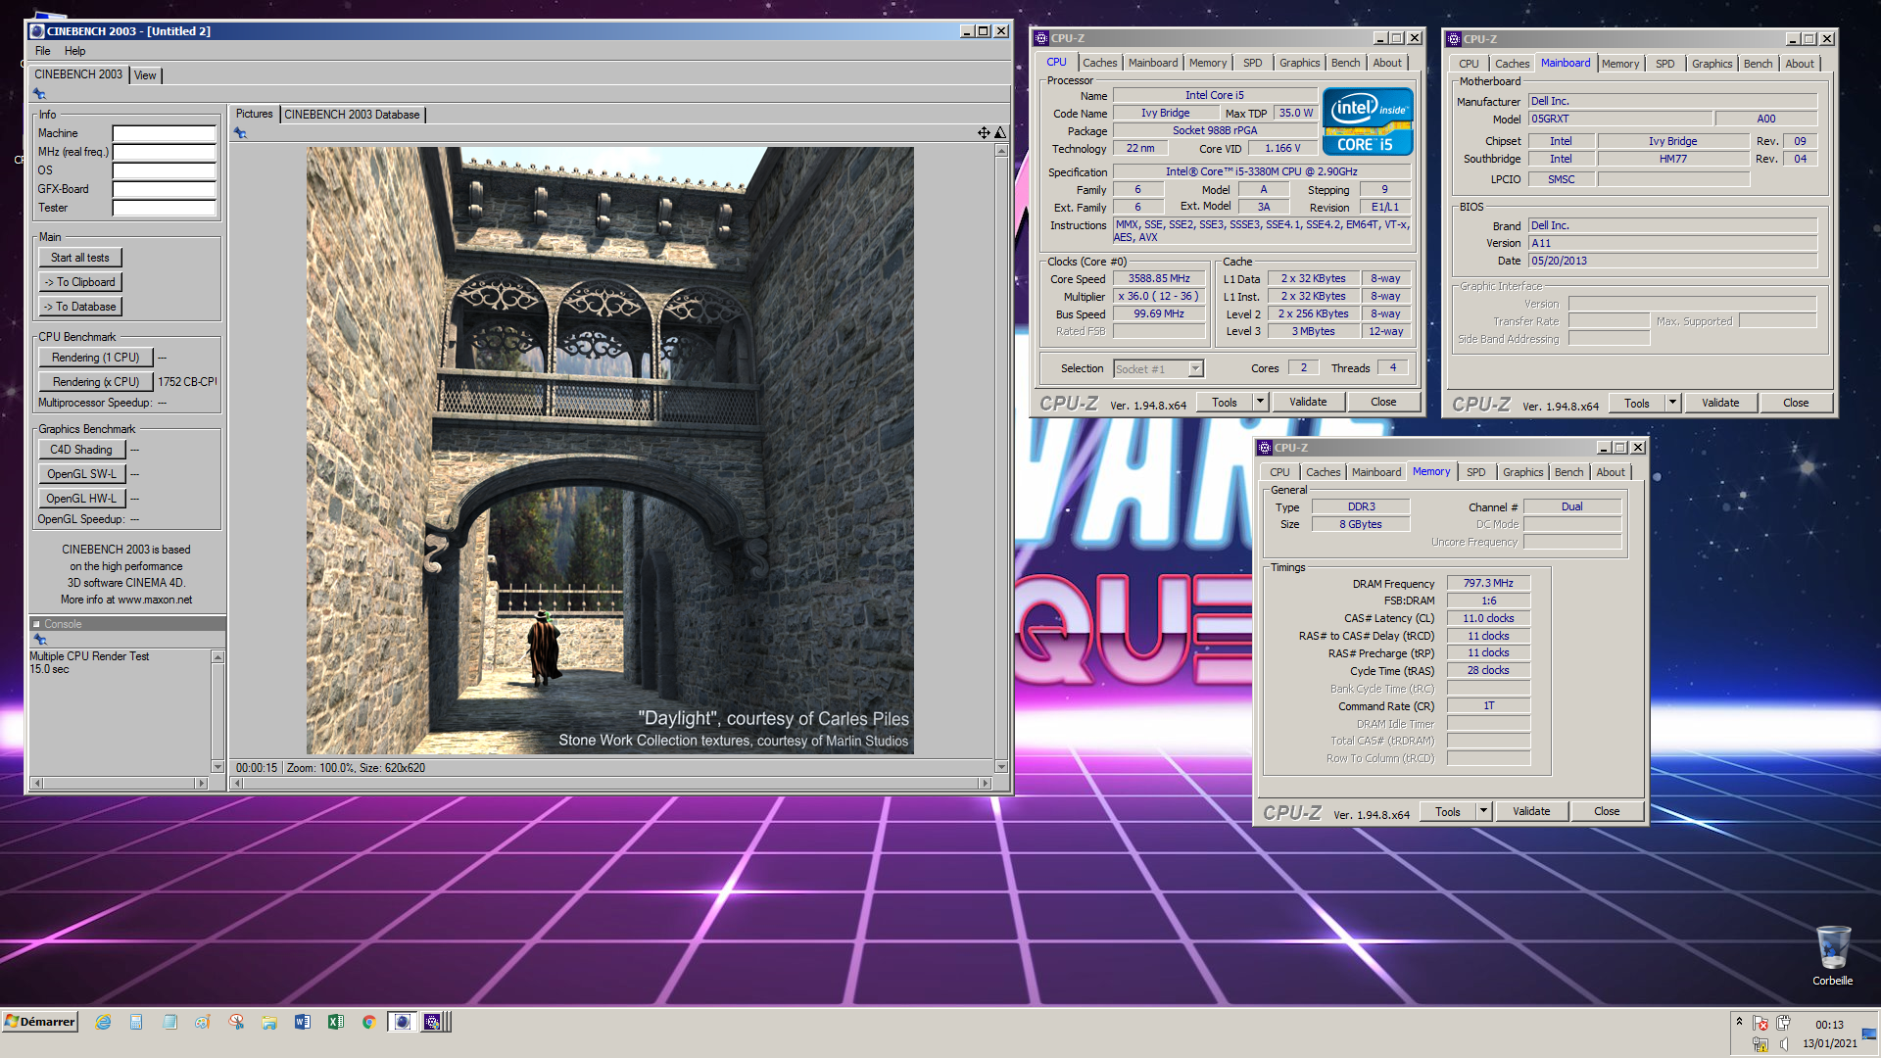Switch to the CINEBENCH taskbar button
Image resolution: width=1881 pixels, height=1058 pixels.
(x=402, y=1022)
